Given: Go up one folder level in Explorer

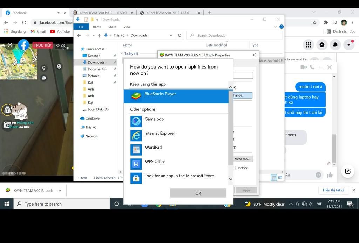Looking at the screenshot, I should 99,35.
